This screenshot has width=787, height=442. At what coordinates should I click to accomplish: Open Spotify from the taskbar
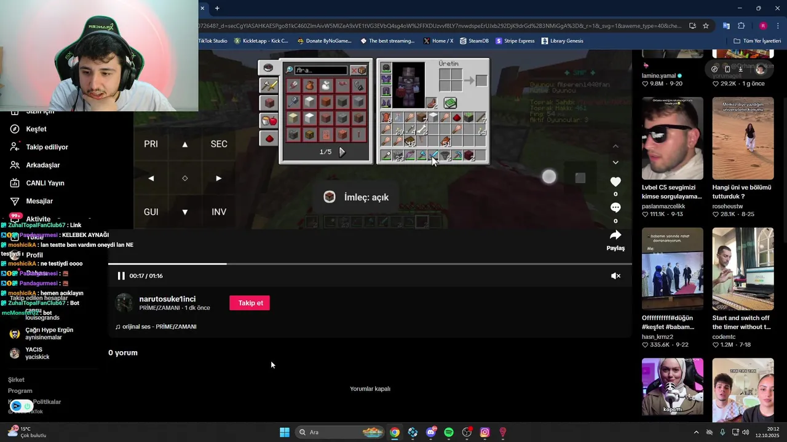click(x=449, y=432)
